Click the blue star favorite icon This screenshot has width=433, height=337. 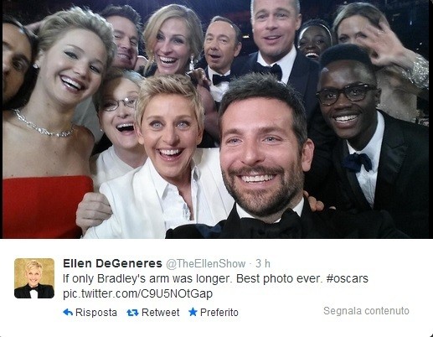[193, 312]
